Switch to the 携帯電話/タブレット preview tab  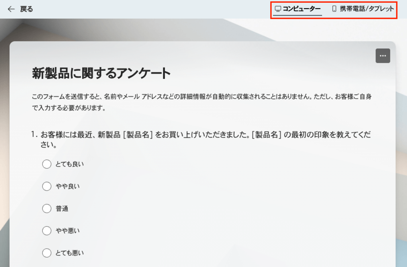click(366, 9)
